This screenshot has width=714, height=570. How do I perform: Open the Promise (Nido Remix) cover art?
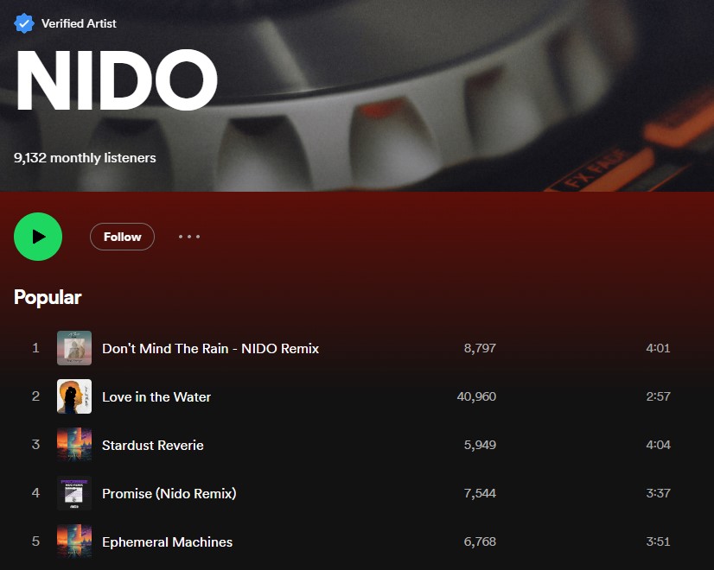[x=74, y=493]
